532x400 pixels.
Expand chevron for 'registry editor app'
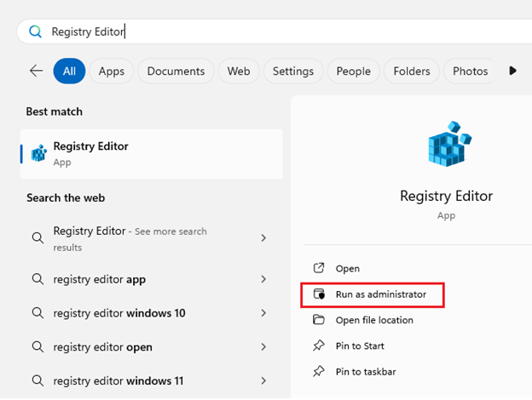pos(263,279)
